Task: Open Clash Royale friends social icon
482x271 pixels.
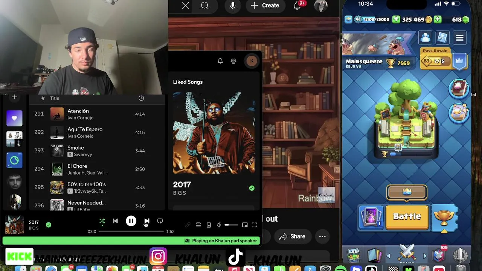Action: [426, 38]
